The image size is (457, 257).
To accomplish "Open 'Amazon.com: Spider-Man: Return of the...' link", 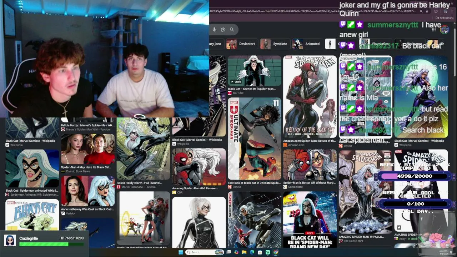I will click(310, 141).
